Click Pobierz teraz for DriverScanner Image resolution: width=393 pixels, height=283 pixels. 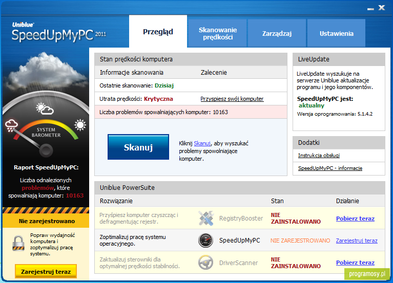click(355, 263)
